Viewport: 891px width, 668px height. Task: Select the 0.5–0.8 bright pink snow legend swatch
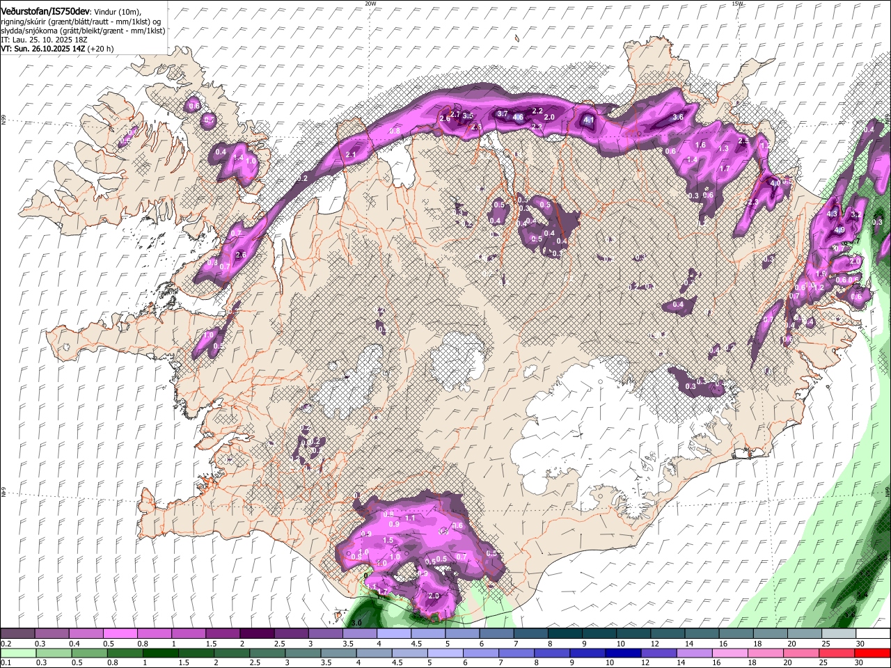(120, 633)
